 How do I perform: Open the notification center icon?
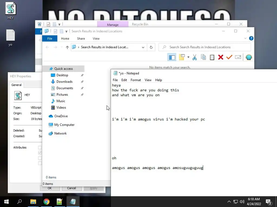269,202
